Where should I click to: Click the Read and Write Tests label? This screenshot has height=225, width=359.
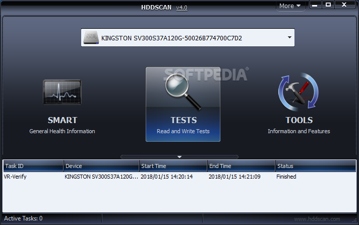click(183, 131)
